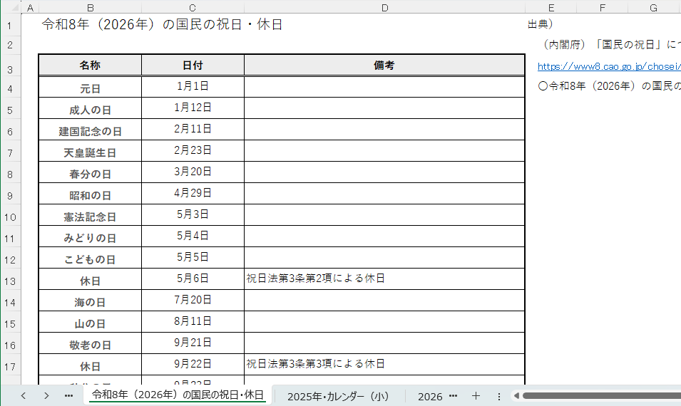Click next sheet arrow in tab bar
This screenshot has width=681, height=406.
click(x=46, y=396)
